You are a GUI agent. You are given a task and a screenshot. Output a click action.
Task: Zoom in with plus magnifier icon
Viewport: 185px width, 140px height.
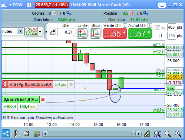(178, 134)
